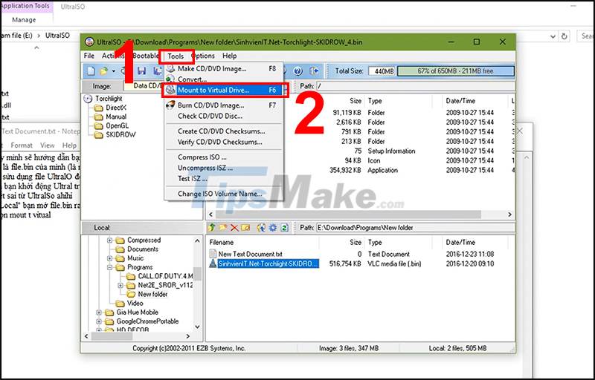The image size is (595, 380).
Task: Open the Format menu in Notepad
Action: coord(22,145)
